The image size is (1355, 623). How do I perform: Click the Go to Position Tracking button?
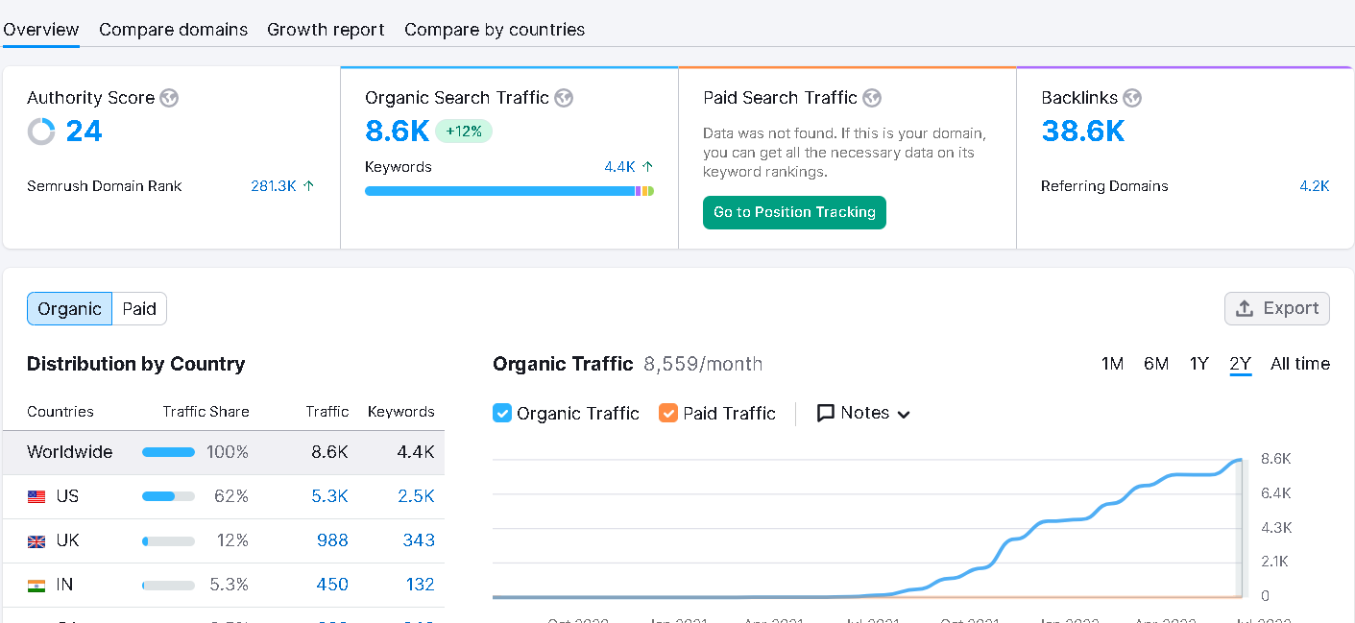click(x=794, y=213)
